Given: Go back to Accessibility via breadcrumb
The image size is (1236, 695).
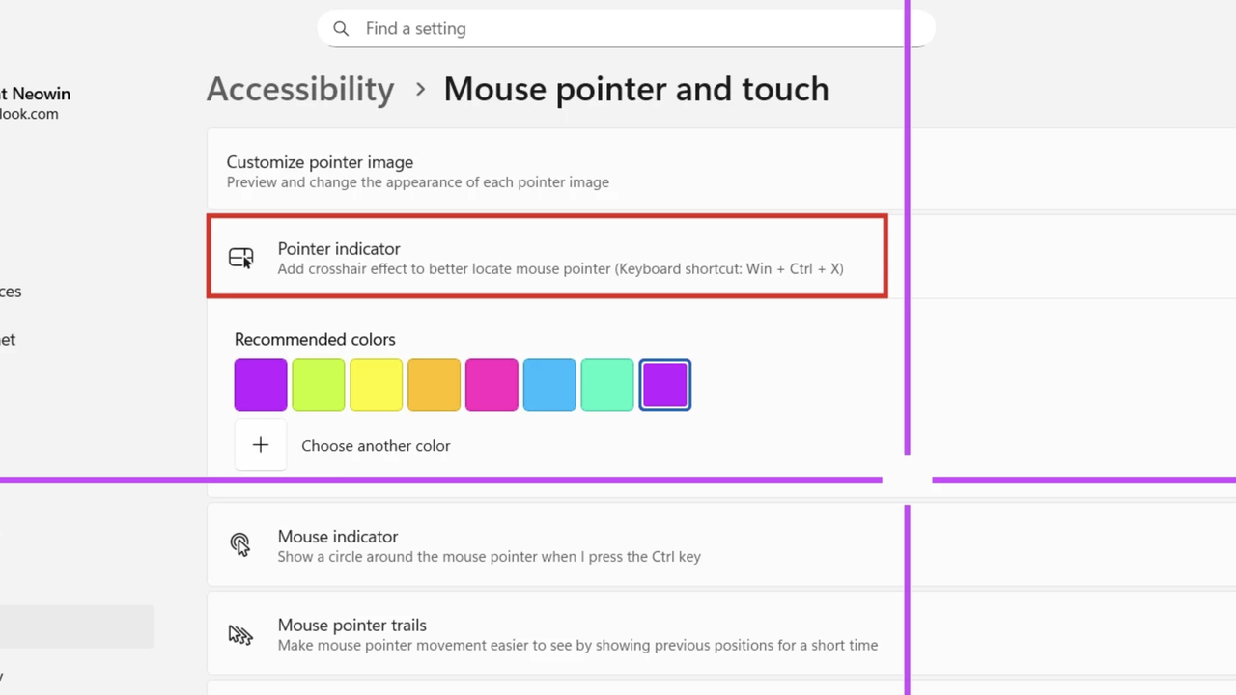Looking at the screenshot, I should click(300, 89).
